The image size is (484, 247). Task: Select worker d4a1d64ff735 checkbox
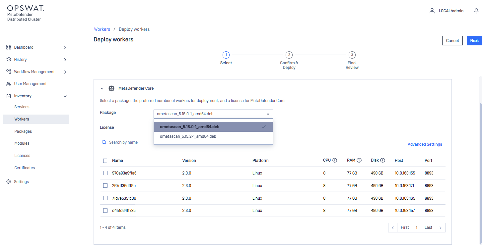105,211
